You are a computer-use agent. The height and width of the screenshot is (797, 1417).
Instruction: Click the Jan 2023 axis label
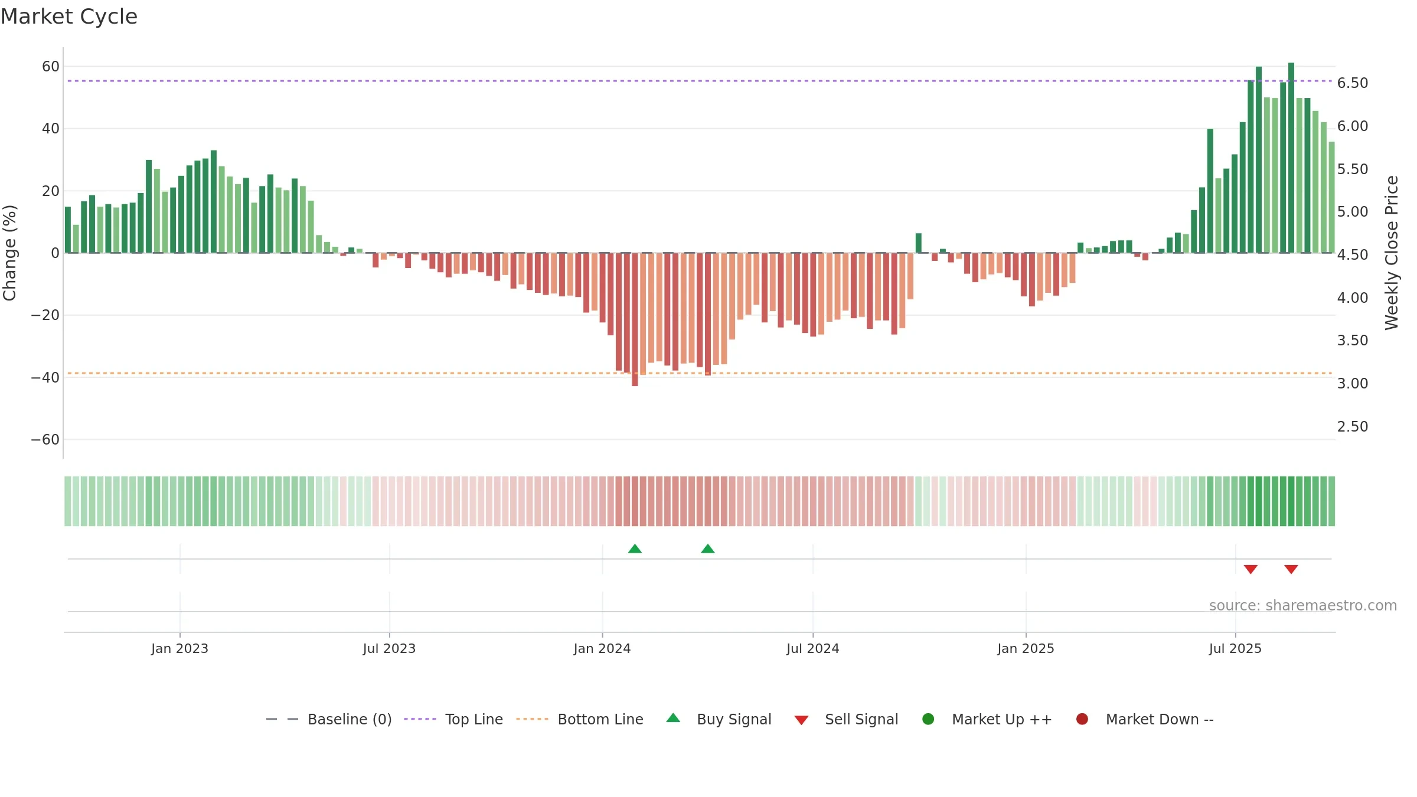click(x=179, y=649)
